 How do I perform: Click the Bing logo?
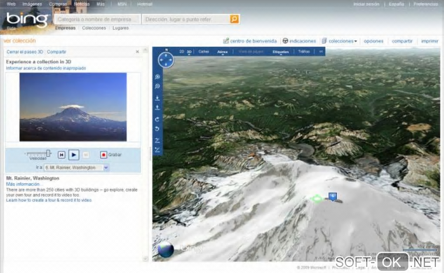27,20
